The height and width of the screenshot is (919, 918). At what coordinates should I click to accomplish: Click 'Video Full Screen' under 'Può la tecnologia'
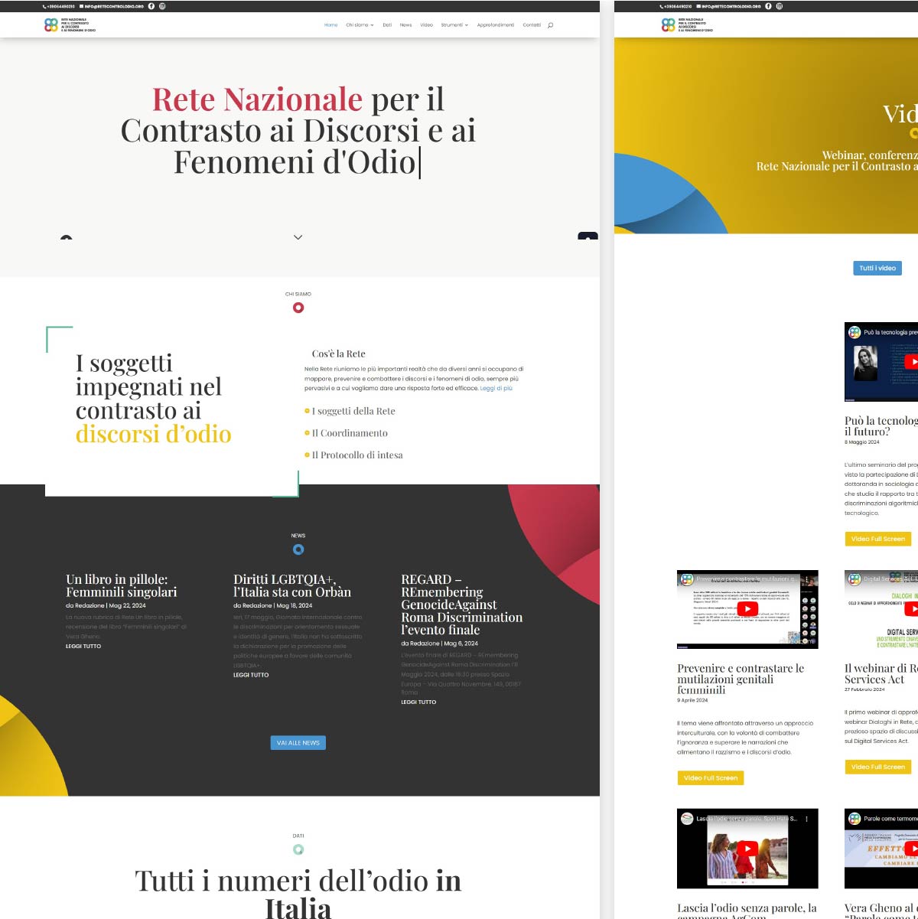tap(878, 539)
